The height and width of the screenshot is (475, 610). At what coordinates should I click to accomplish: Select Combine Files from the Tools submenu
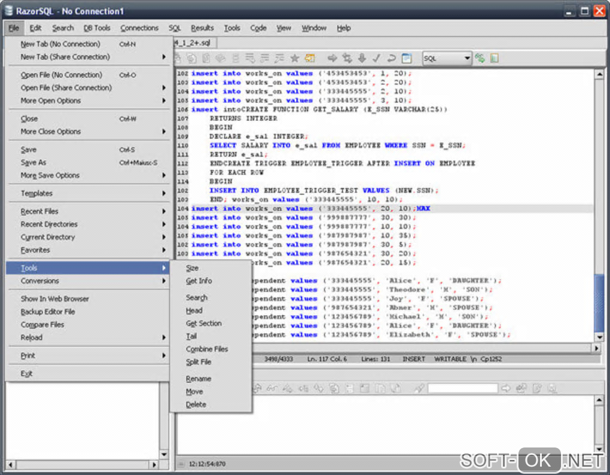tap(207, 349)
